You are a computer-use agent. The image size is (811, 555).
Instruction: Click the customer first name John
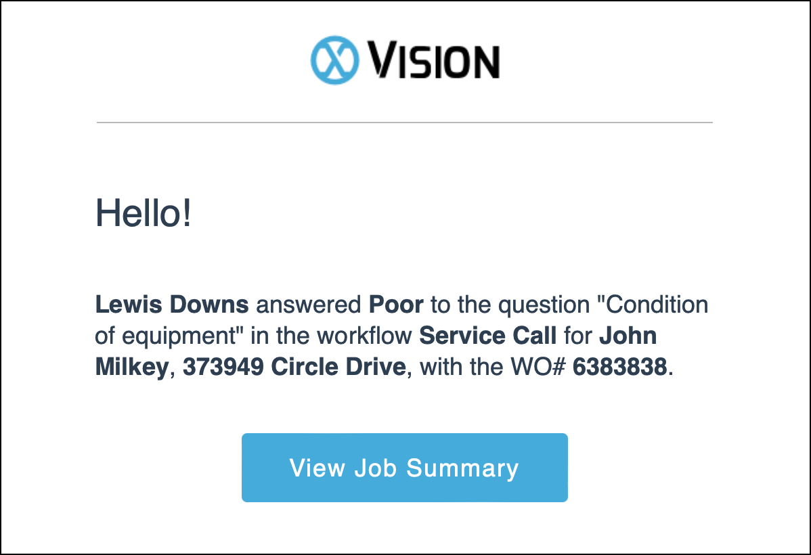coord(628,336)
